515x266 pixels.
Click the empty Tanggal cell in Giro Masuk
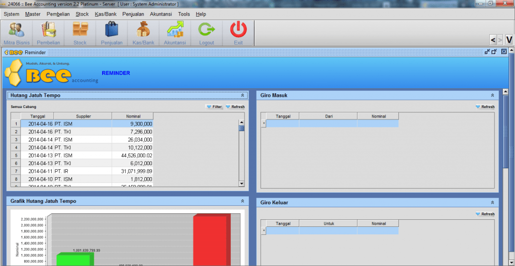(283, 123)
